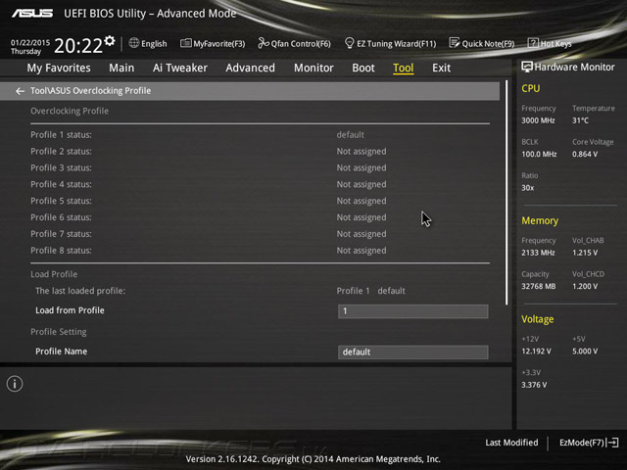
Task: Click the EzMode exit arrow icon
Action: point(612,443)
